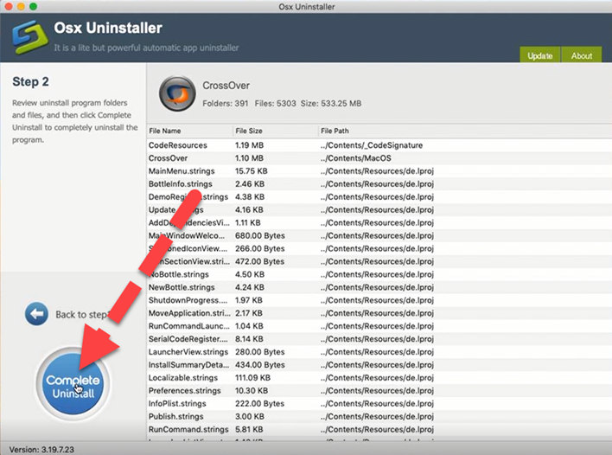The height and width of the screenshot is (455, 612).
Task: Open the Update tab
Action: tap(539, 55)
